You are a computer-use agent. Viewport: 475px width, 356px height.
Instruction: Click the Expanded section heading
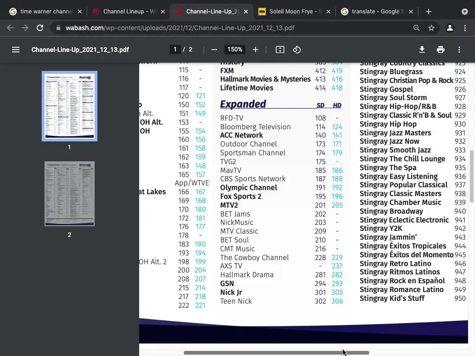243,104
